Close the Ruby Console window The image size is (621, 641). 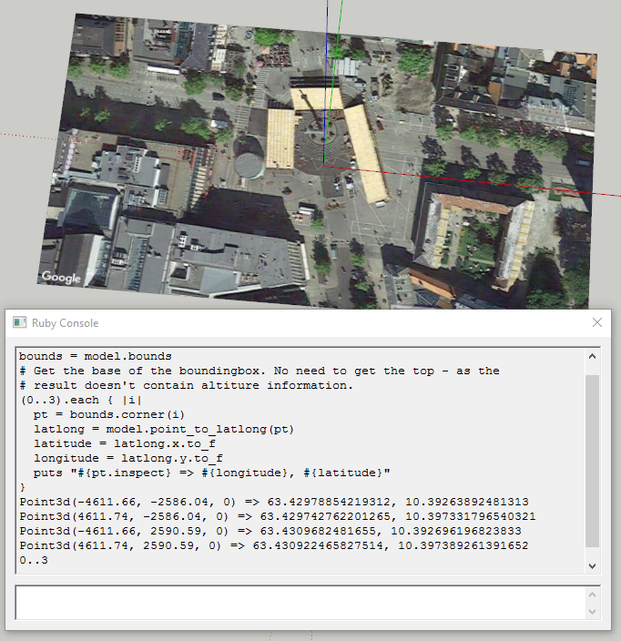pyautogui.click(x=597, y=322)
